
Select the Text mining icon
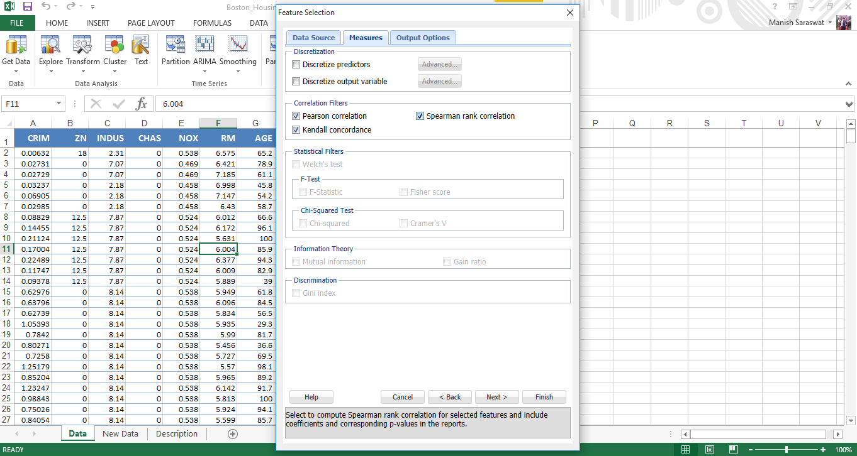click(141, 50)
